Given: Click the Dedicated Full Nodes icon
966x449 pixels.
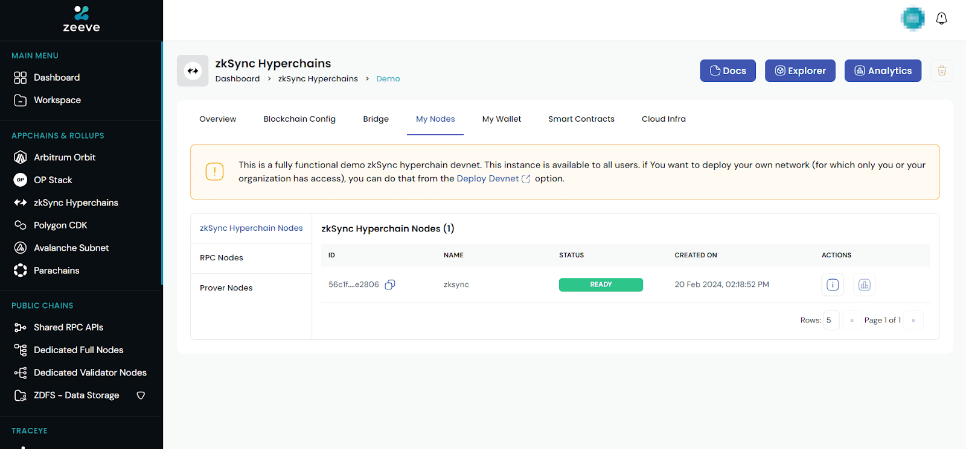Looking at the screenshot, I should click(x=21, y=350).
